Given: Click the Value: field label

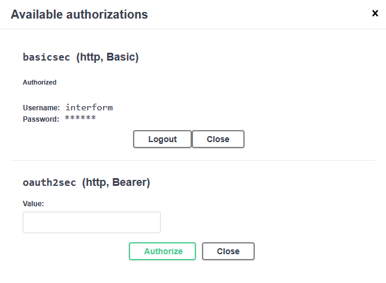Looking at the screenshot, I should click(34, 204).
